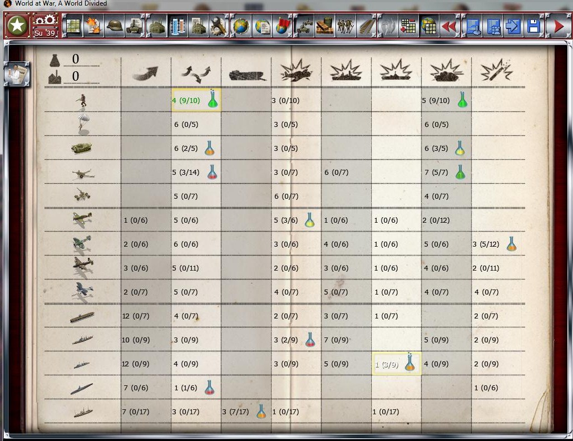
Task: Open the wrench and gear repair icon
Action: tap(219, 26)
